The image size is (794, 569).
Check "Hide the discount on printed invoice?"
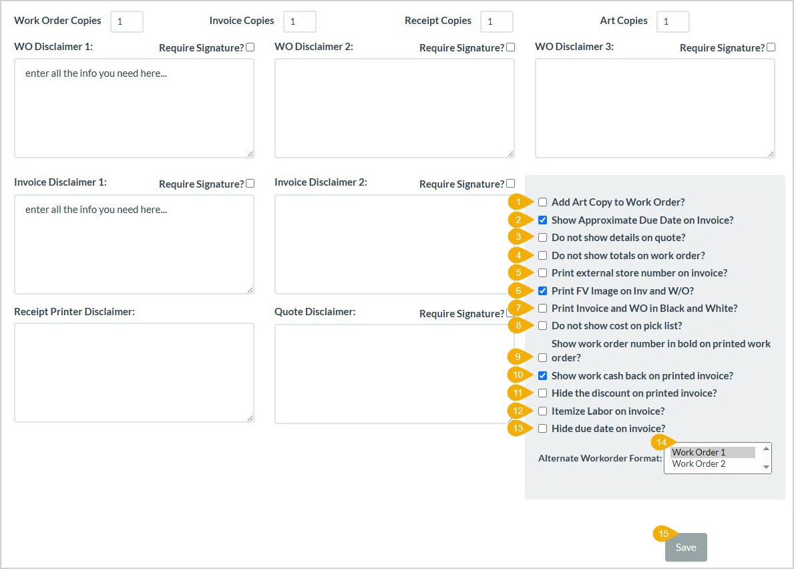click(x=543, y=393)
